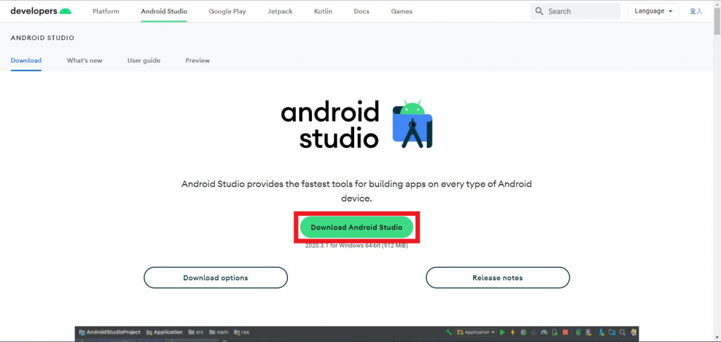This screenshot has width=721, height=342.
Task: Click the res breadcrumb folder
Action: [242, 332]
